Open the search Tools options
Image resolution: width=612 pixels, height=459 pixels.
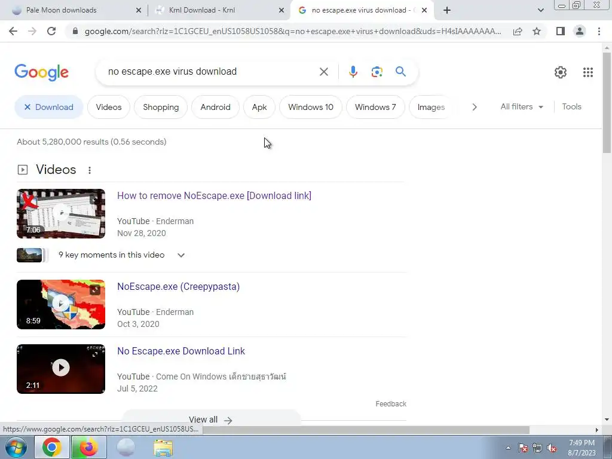click(x=571, y=106)
